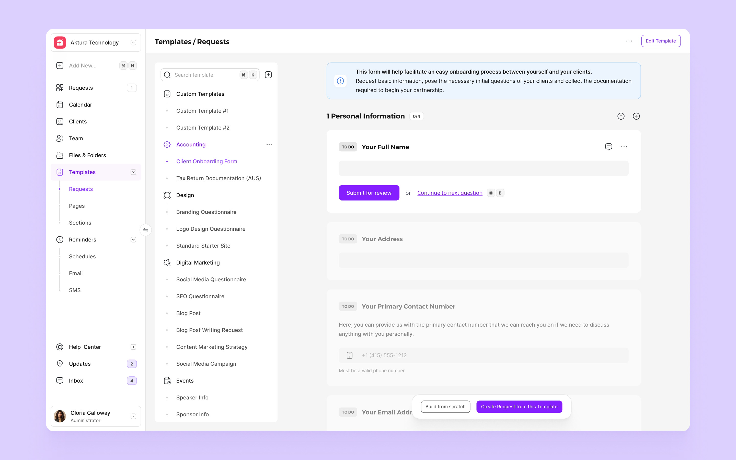
Task: Click Submit for review button
Action: pyautogui.click(x=369, y=193)
